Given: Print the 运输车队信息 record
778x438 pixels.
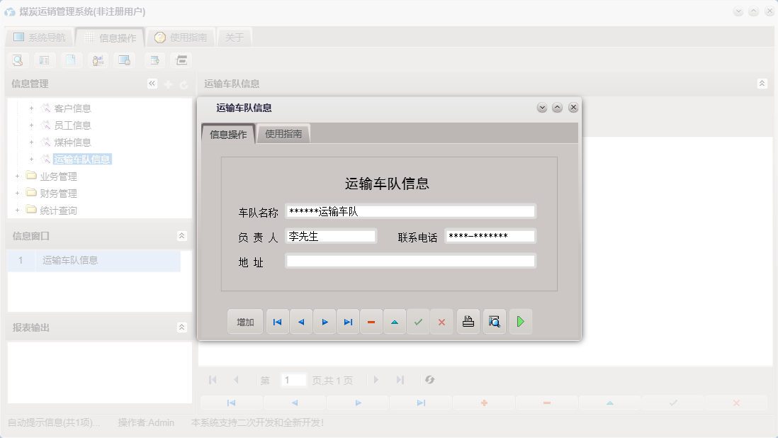Looking at the screenshot, I should pyautogui.click(x=468, y=321).
